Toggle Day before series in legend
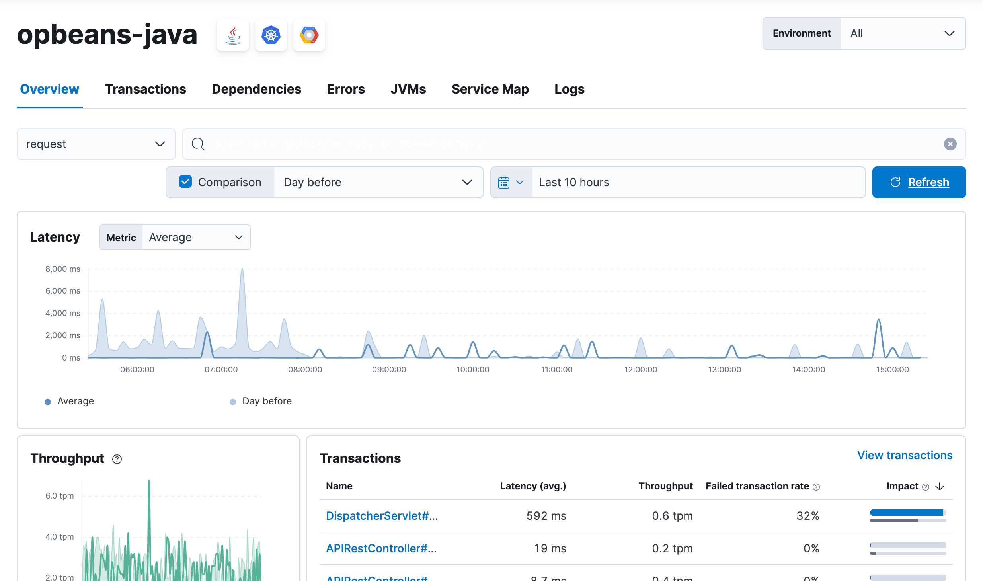The image size is (983, 581). click(x=261, y=401)
